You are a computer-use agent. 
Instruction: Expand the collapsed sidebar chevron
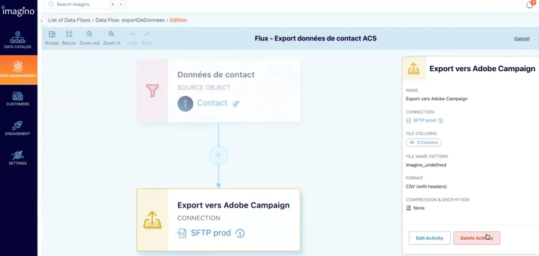(42, 21)
